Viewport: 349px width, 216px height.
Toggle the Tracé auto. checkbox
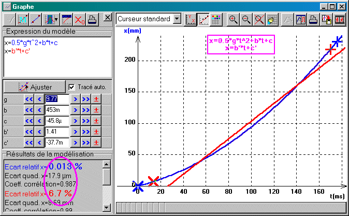click(72, 87)
